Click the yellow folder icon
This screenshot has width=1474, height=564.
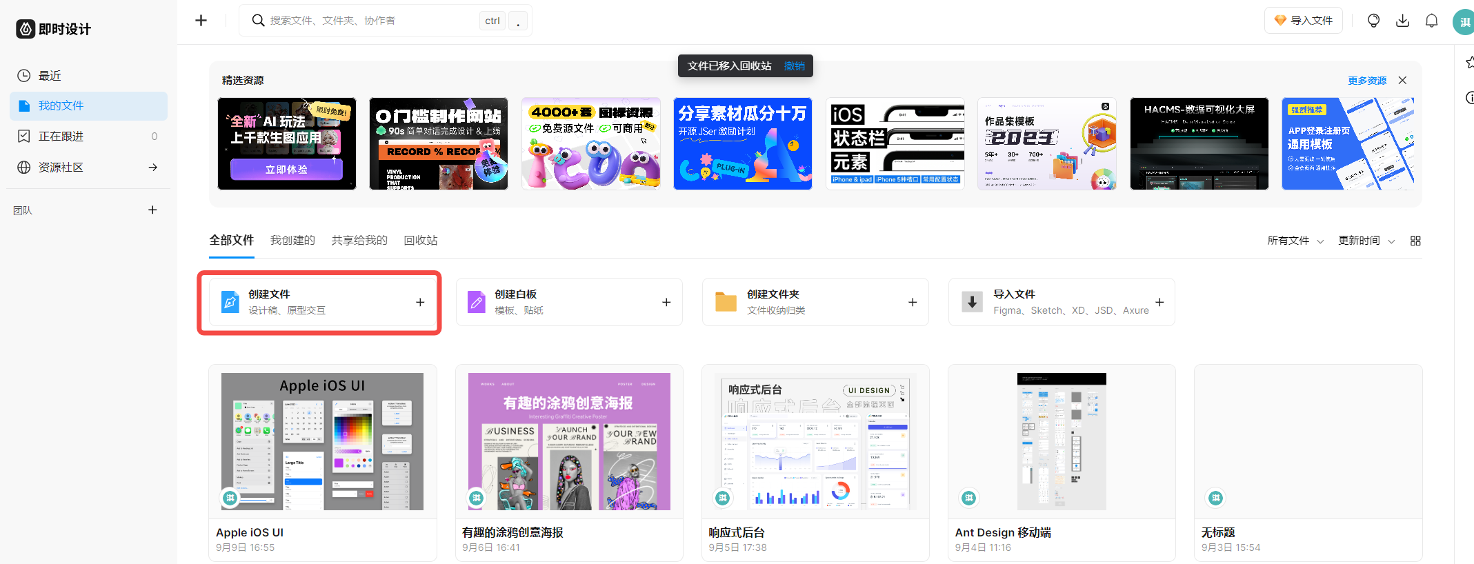[726, 302]
